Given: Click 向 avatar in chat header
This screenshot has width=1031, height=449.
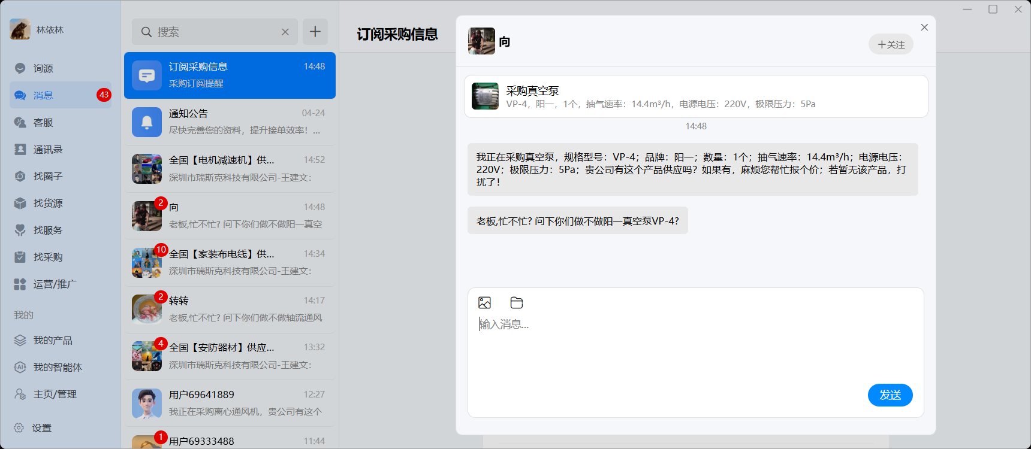Looking at the screenshot, I should point(481,41).
